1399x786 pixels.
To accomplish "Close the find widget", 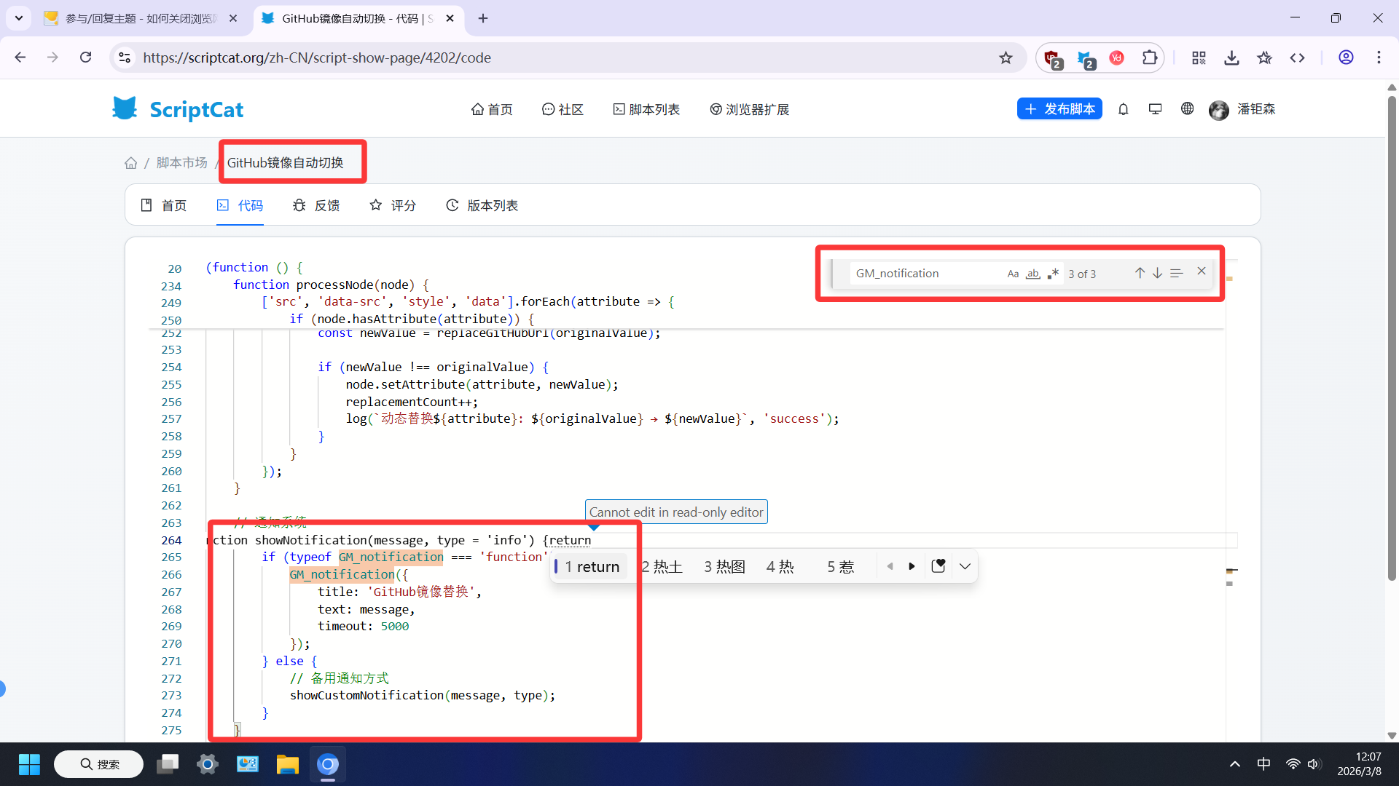I will tap(1202, 271).
